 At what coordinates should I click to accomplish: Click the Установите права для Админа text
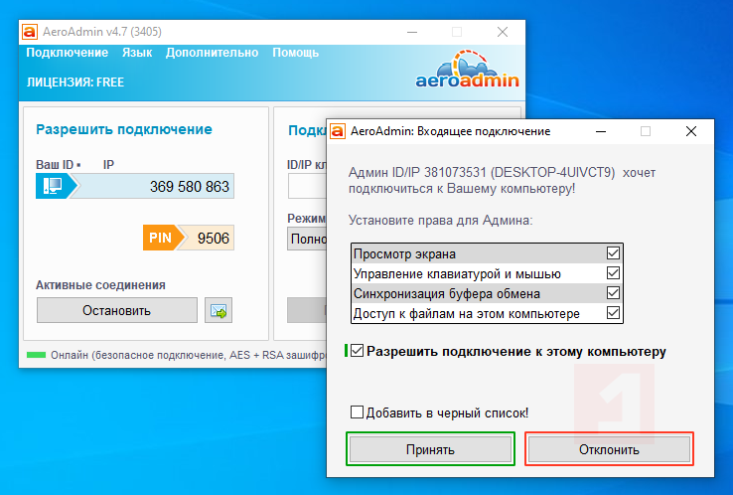[x=440, y=220]
